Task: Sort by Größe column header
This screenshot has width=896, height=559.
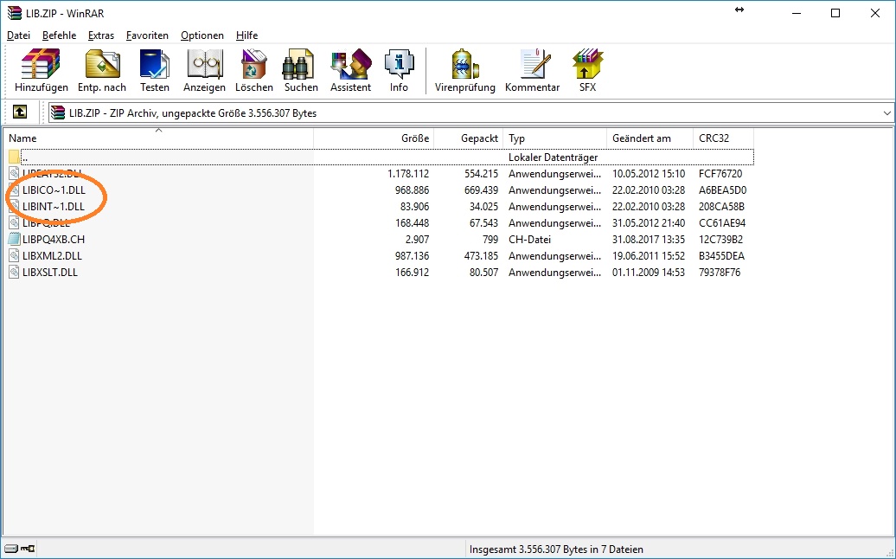Action: [374, 138]
